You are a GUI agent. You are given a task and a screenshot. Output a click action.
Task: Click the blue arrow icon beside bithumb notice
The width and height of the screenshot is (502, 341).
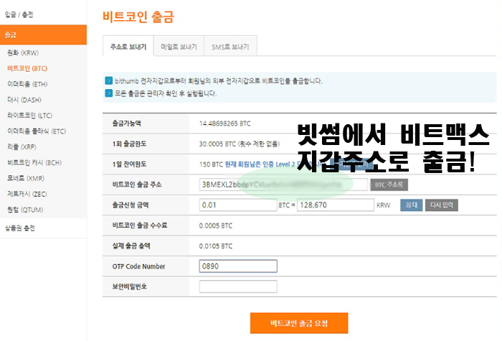[x=109, y=80]
